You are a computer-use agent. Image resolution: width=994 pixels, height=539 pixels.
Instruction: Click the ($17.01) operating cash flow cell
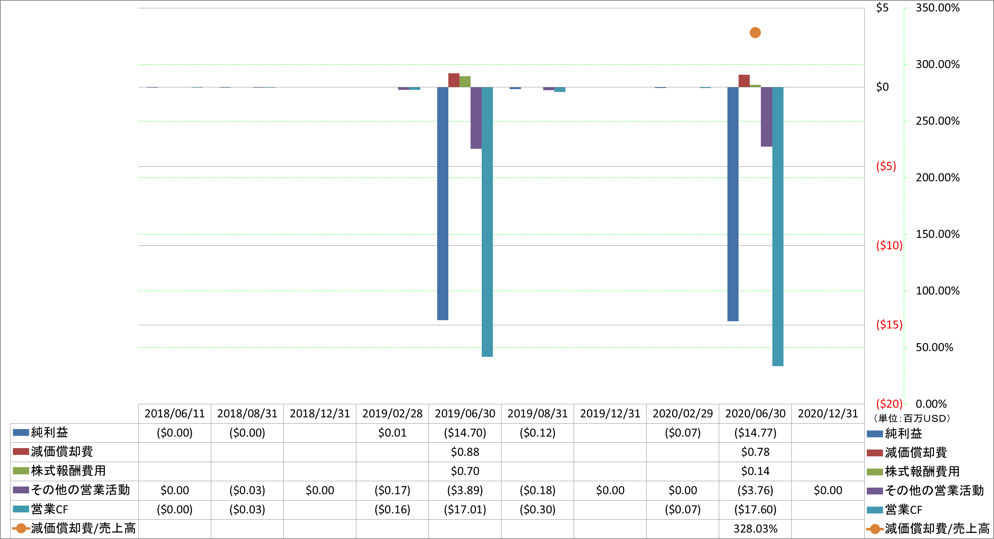click(465, 510)
